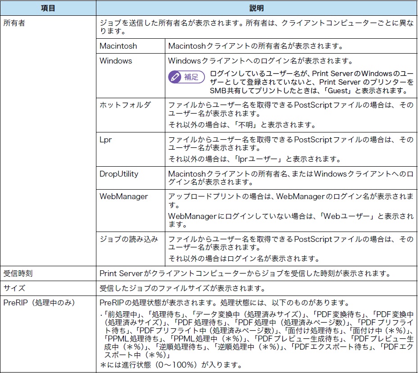Click the line mentioning 「lprユーザー」
This screenshot has width=418, height=373.
[254, 159]
